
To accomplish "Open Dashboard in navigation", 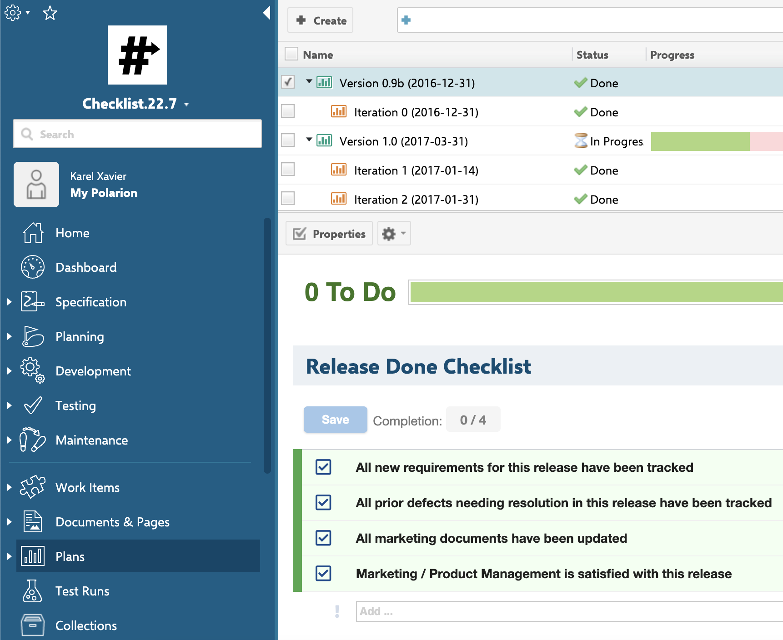I will pos(86,268).
